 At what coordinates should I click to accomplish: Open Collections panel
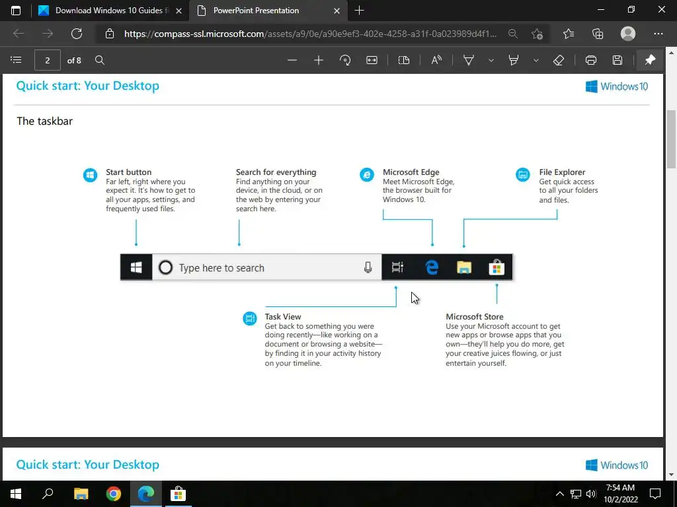tap(598, 34)
